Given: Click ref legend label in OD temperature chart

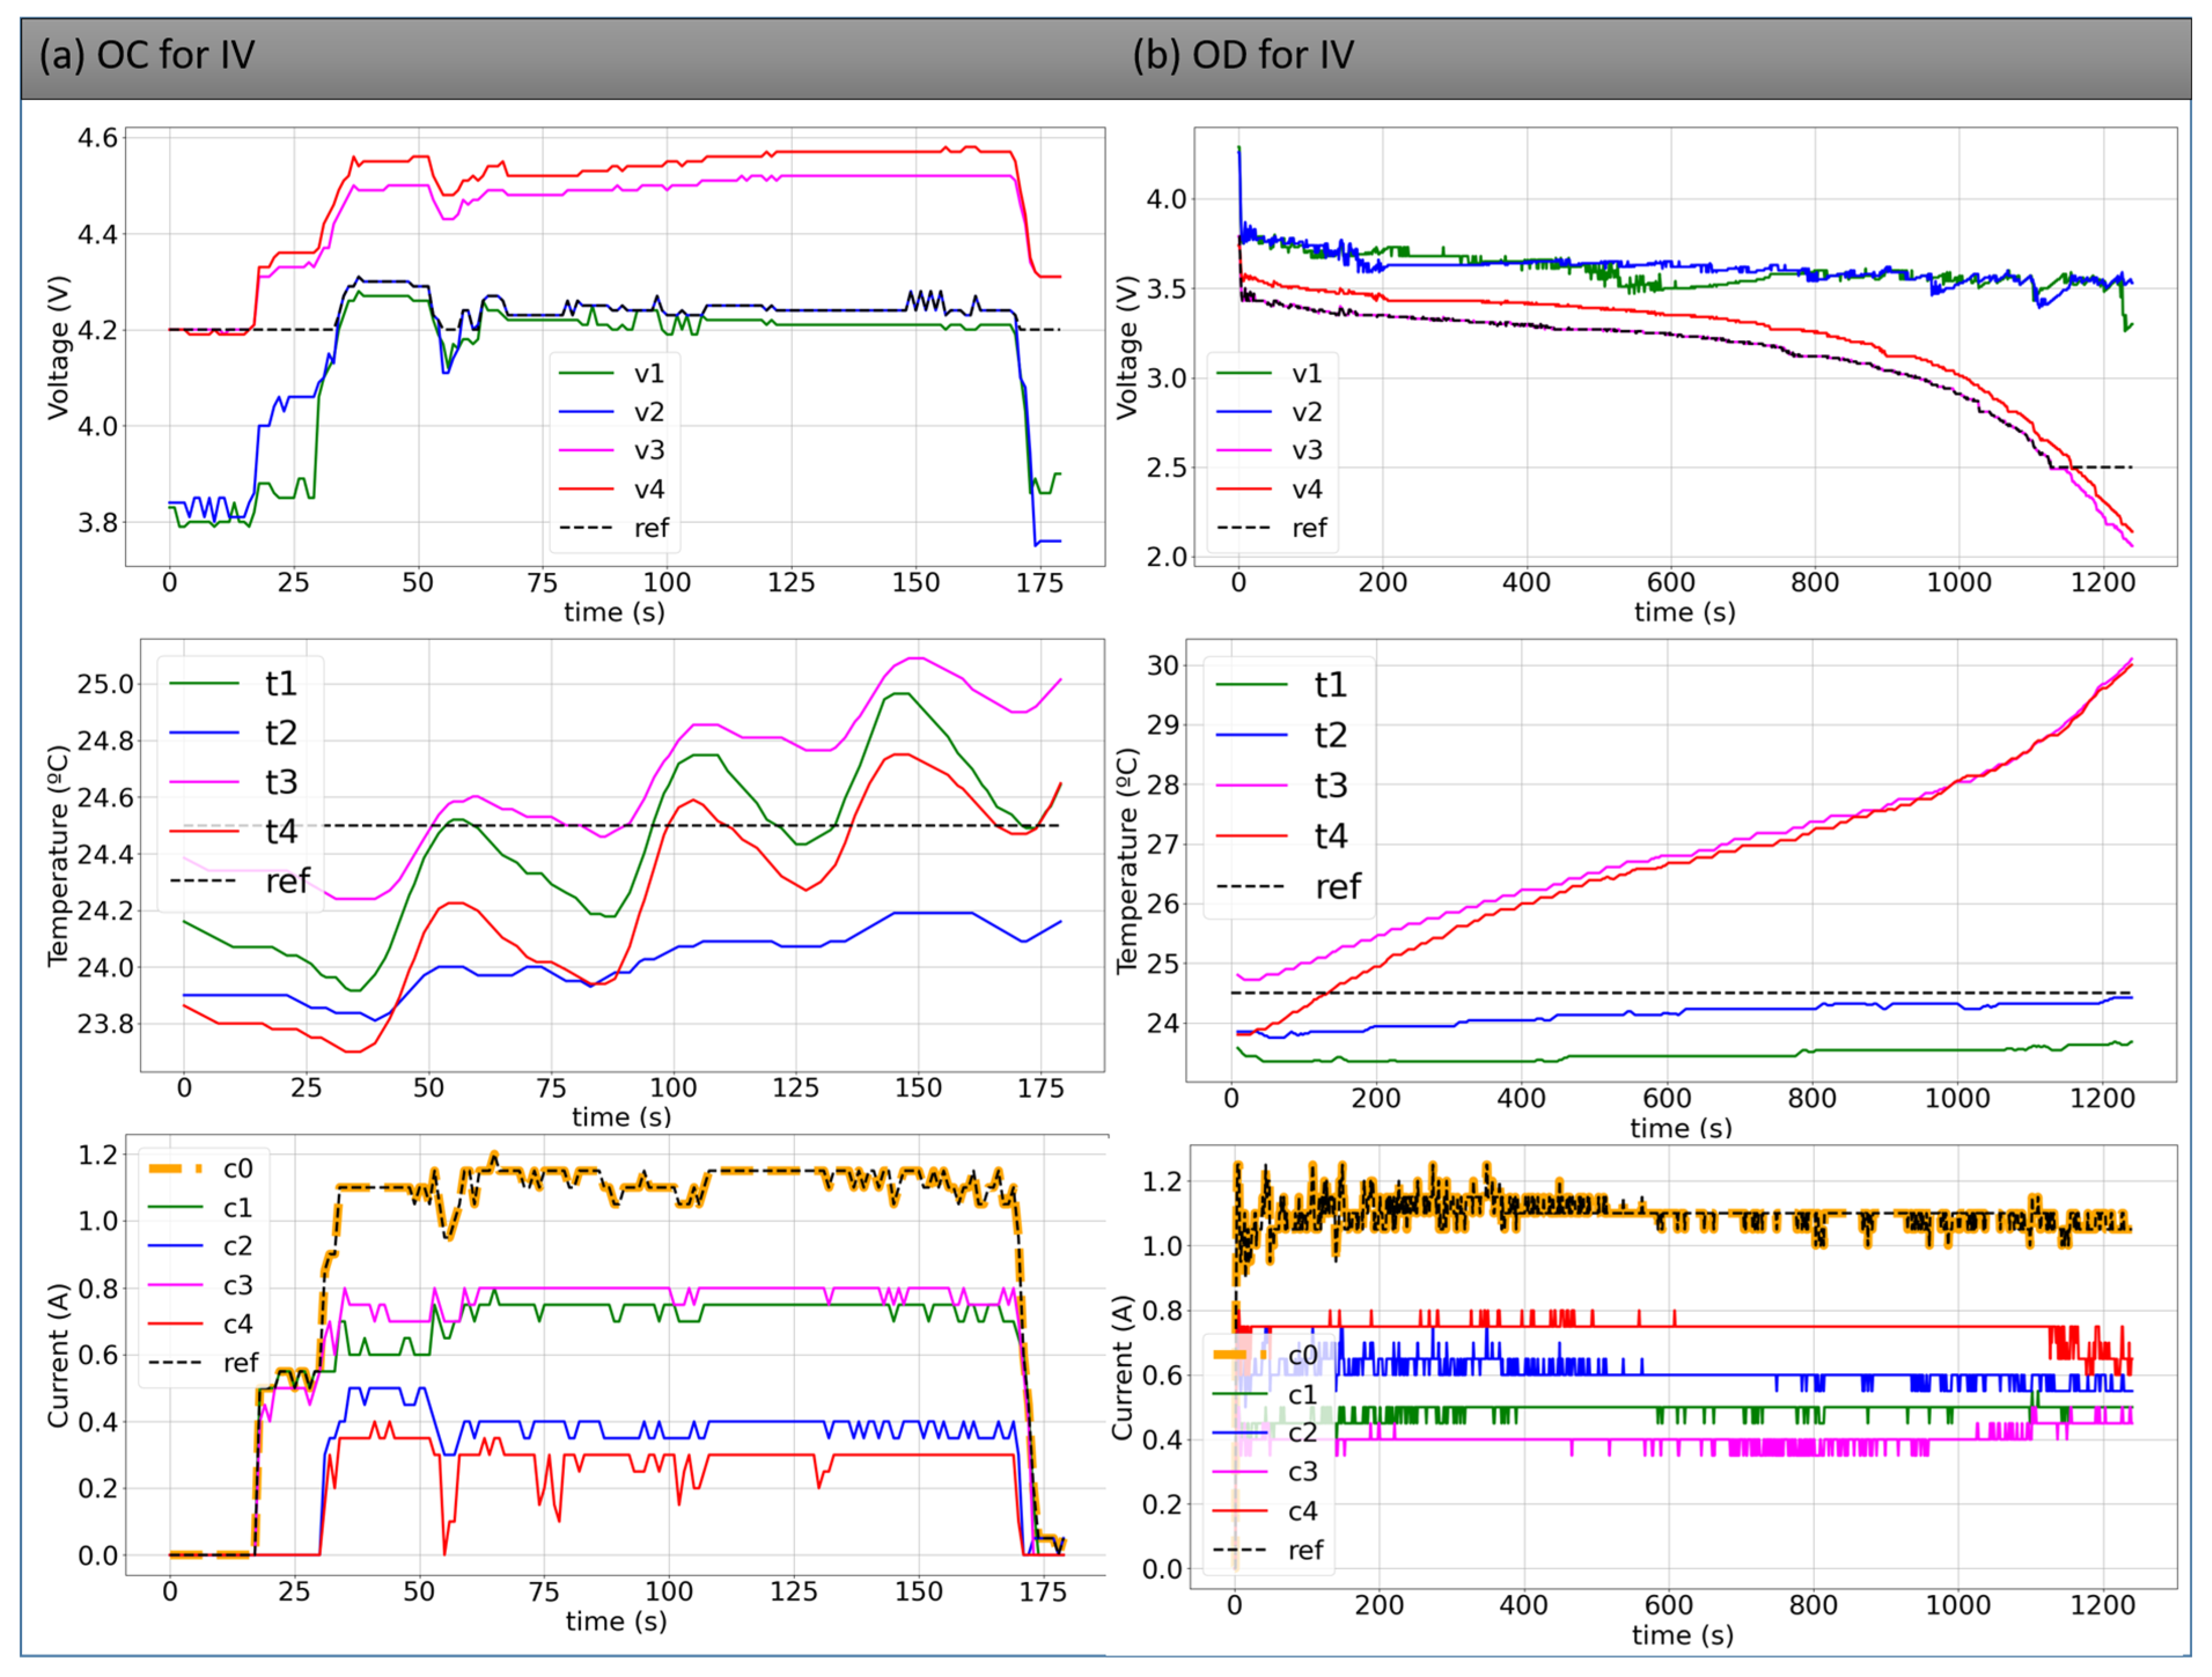Looking at the screenshot, I should (1338, 886).
